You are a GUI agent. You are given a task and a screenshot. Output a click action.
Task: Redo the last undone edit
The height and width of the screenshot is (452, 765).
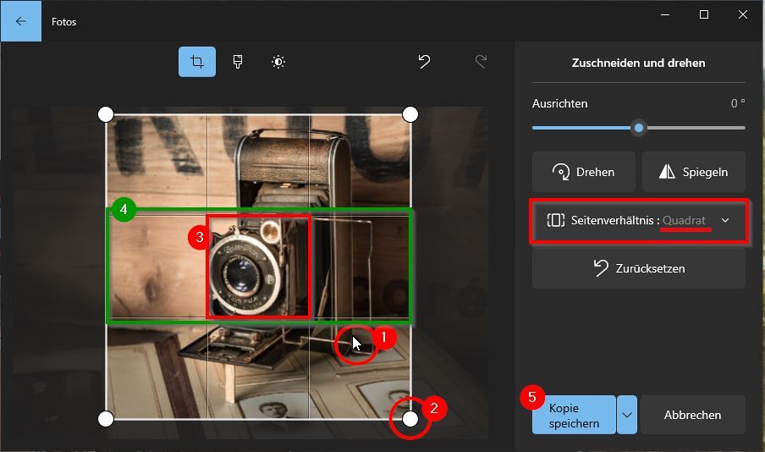point(481,62)
